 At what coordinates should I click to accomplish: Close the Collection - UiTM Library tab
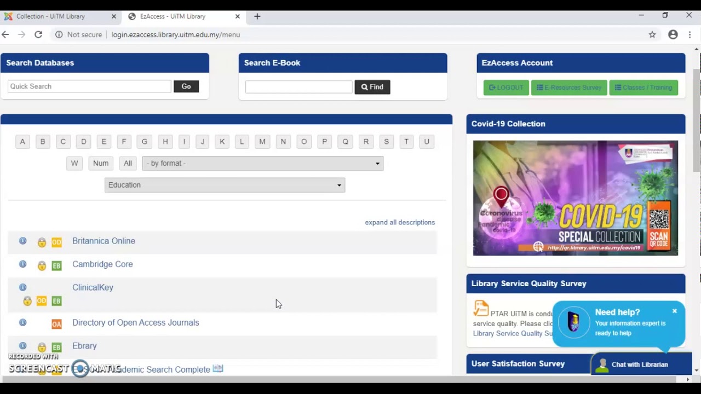114,16
